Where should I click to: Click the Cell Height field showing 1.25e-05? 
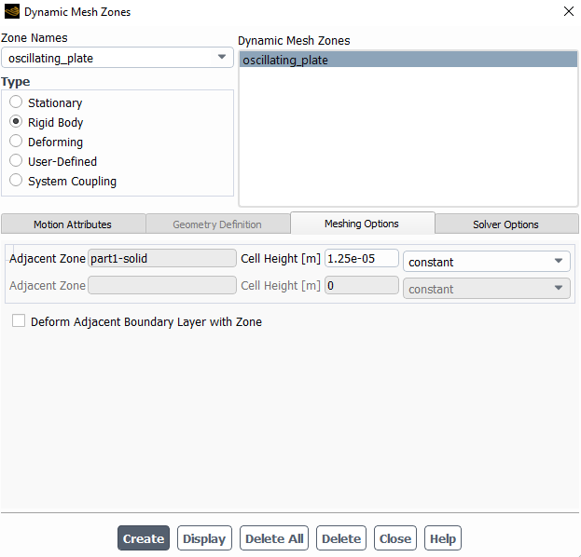click(x=362, y=258)
